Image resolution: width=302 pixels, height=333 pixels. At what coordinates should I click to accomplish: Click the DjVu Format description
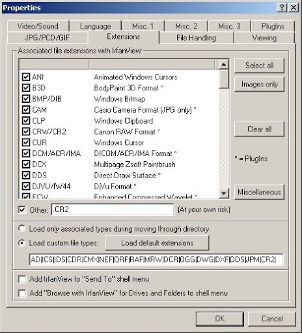(115, 186)
